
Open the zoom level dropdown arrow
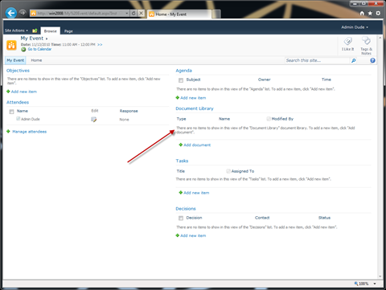[x=375, y=284]
